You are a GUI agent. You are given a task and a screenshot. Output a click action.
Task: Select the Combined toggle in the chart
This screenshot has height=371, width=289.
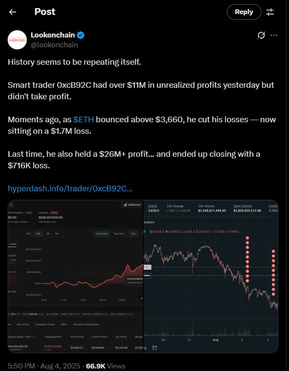pos(102,234)
